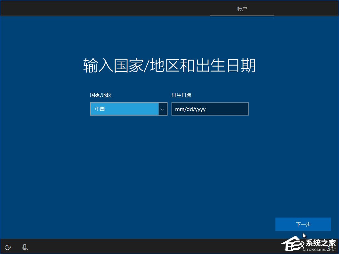The height and width of the screenshot is (254, 339).
Task: Click the chevron on the country combo box
Action: (x=162, y=109)
